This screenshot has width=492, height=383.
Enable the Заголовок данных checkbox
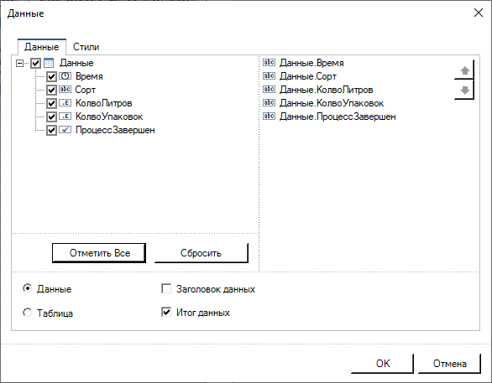coord(166,288)
